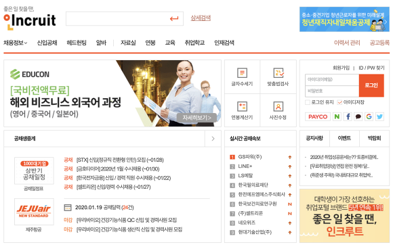Open the 교육 menu
The height and width of the screenshot is (249, 393).
(x=170, y=43)
